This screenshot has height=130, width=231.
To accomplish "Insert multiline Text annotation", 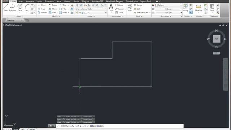I will coord(111,8).
